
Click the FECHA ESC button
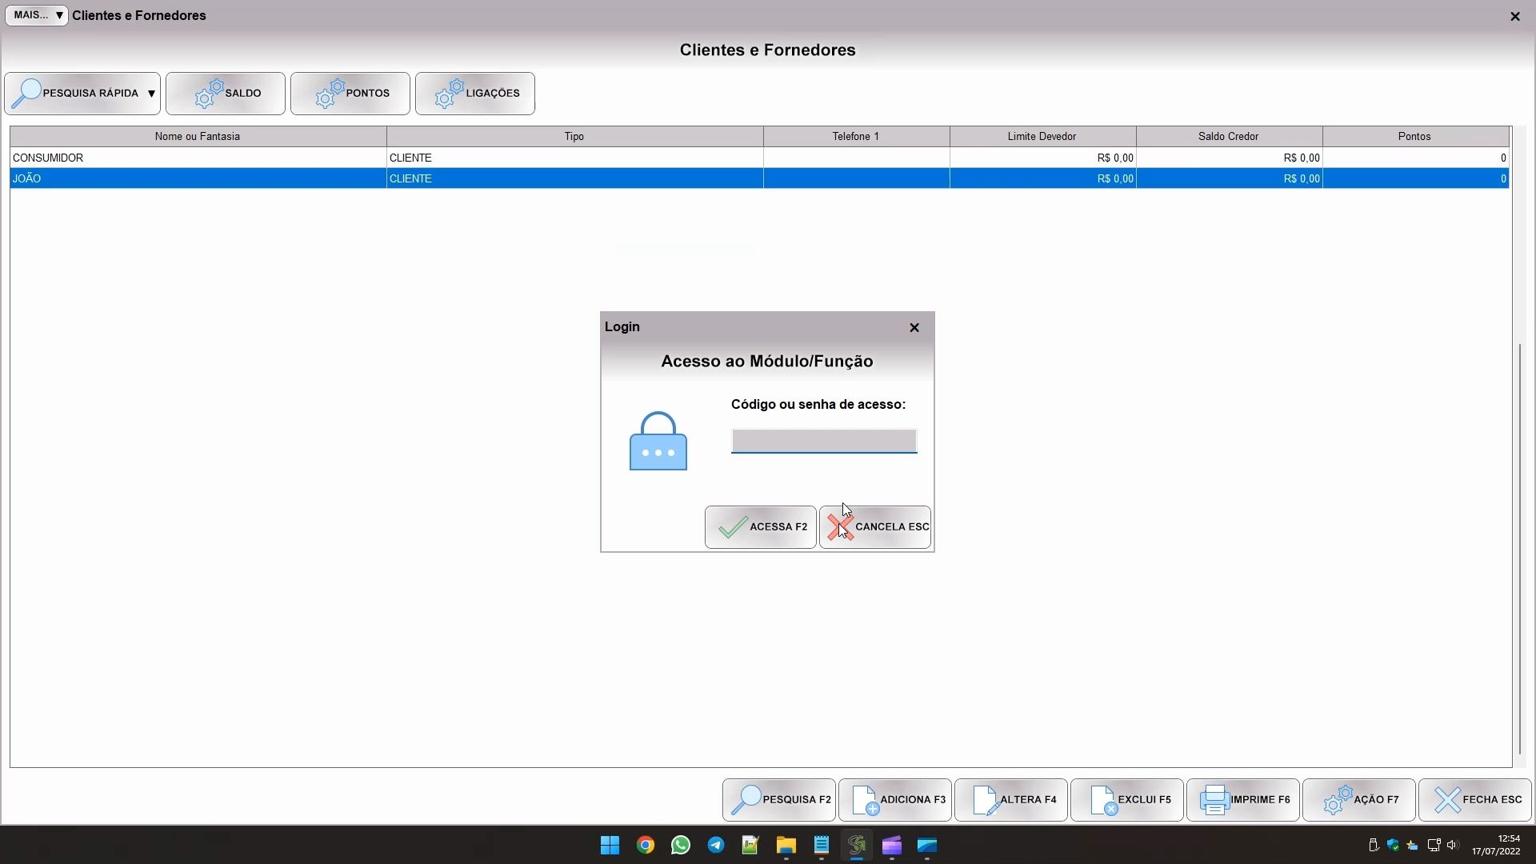pos(1475,800)
